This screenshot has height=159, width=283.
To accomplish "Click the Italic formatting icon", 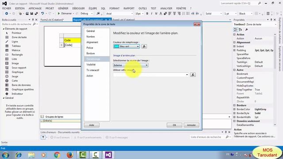I will coord(152,14).
